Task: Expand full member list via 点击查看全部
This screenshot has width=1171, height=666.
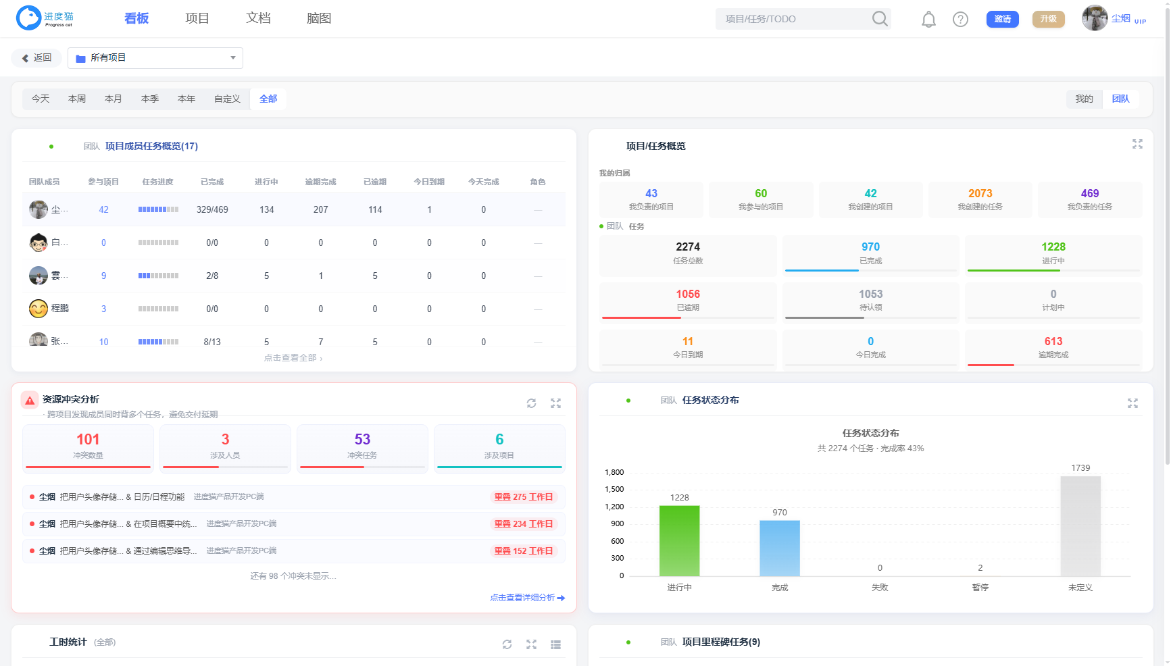Action: 293,358
